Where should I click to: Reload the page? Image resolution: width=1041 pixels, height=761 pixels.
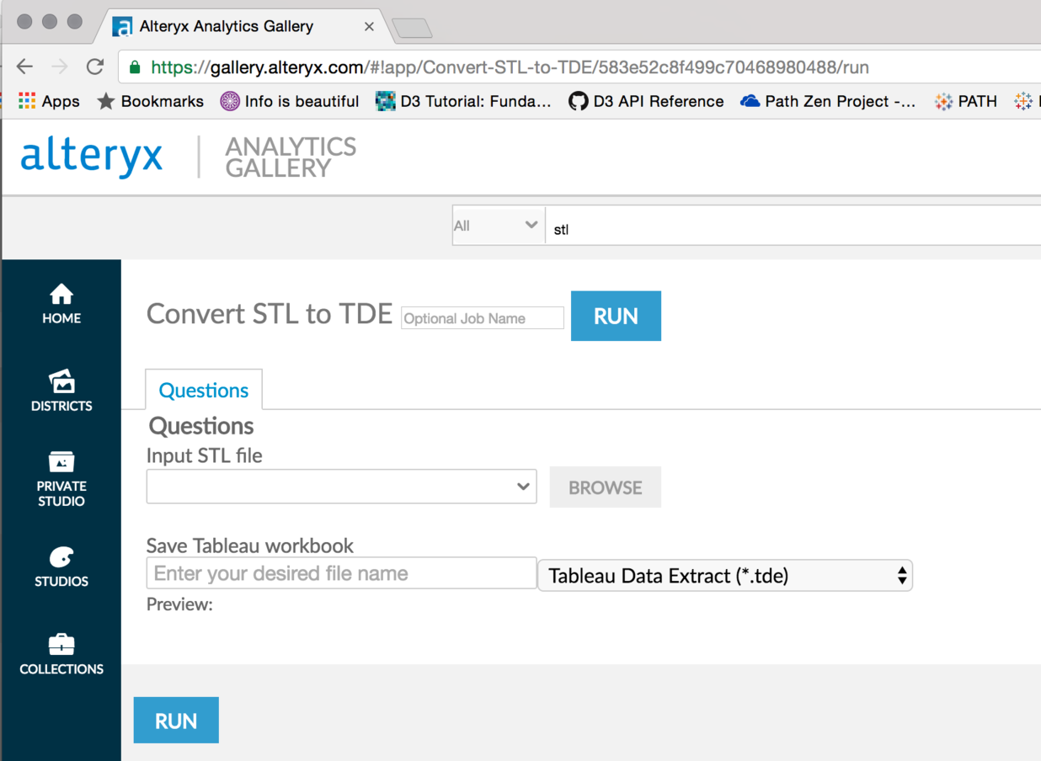point(95,67)
